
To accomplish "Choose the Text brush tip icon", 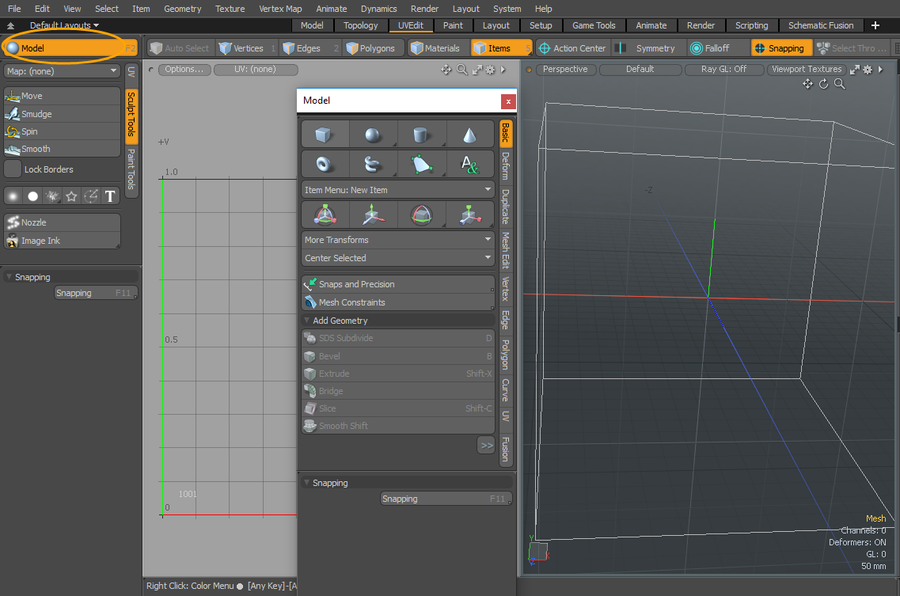I will 111,196.
